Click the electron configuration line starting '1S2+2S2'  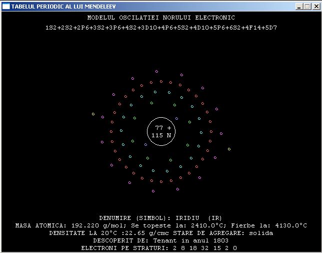[161, 28]
